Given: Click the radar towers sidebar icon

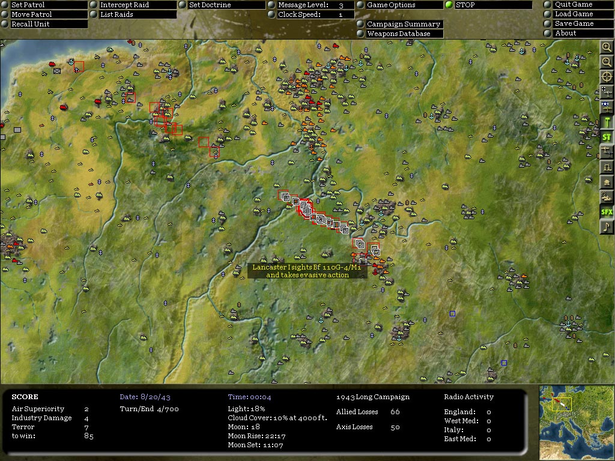Looking at the screenshot, I should (607, 167).
